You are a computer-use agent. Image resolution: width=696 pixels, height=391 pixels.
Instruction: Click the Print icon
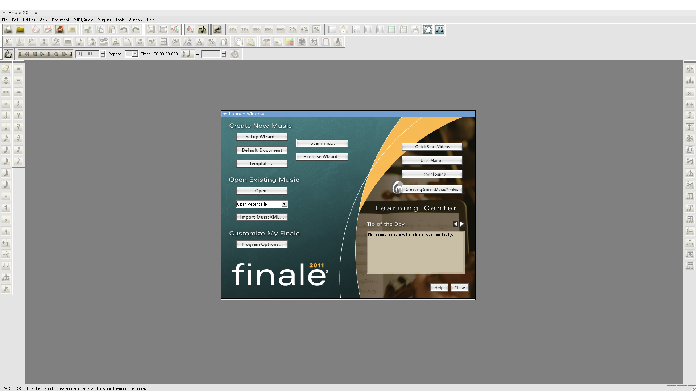[x=48, y=30]
